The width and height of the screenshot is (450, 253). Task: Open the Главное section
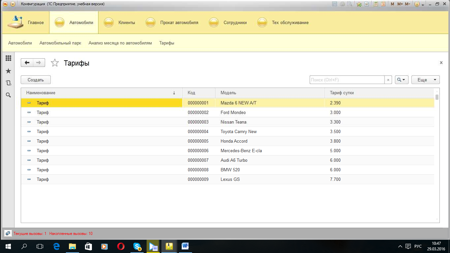(26, 22)
